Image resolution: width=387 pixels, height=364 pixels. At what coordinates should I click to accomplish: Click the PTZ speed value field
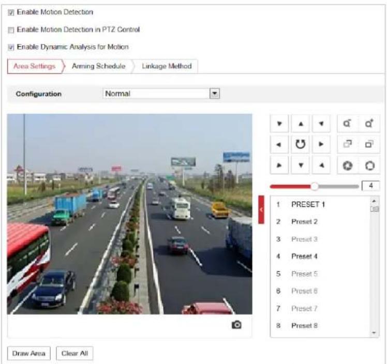(x=370, y=186)
